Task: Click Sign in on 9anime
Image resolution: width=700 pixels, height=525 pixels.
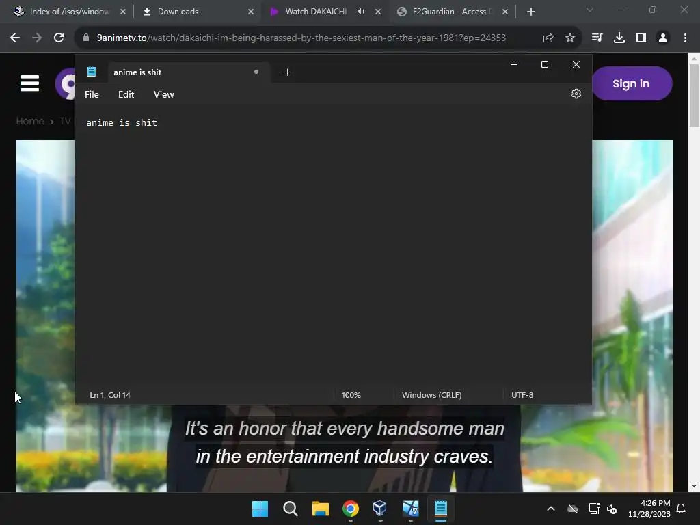Action: 631,83
